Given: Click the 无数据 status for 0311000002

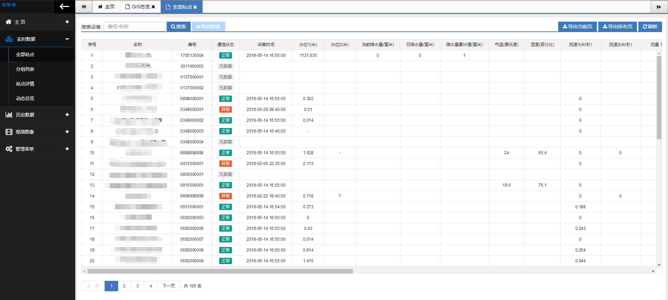Looking at the screenshot, I should click(x=226, y=66).
